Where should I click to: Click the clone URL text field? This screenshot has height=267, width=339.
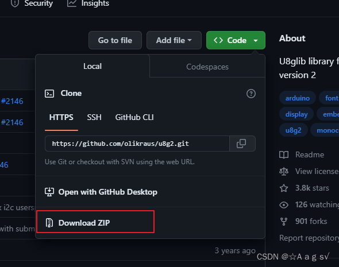pyautogui.click(x=137, y=144)
